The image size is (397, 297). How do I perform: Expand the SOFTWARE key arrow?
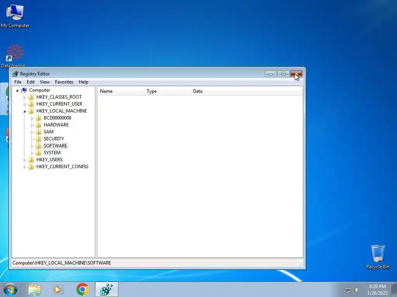tap(32, 146)
